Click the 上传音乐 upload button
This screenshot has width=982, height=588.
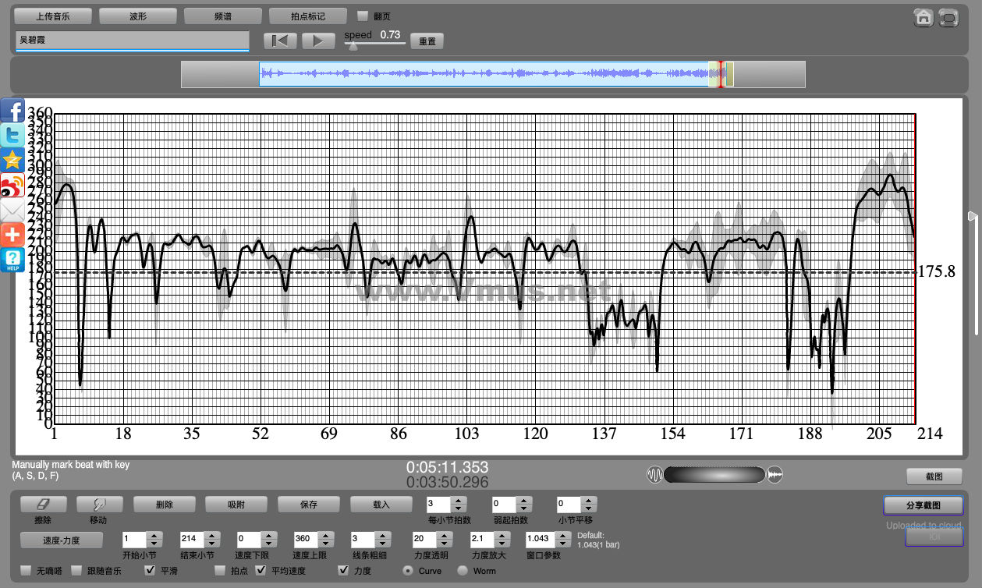53,16
